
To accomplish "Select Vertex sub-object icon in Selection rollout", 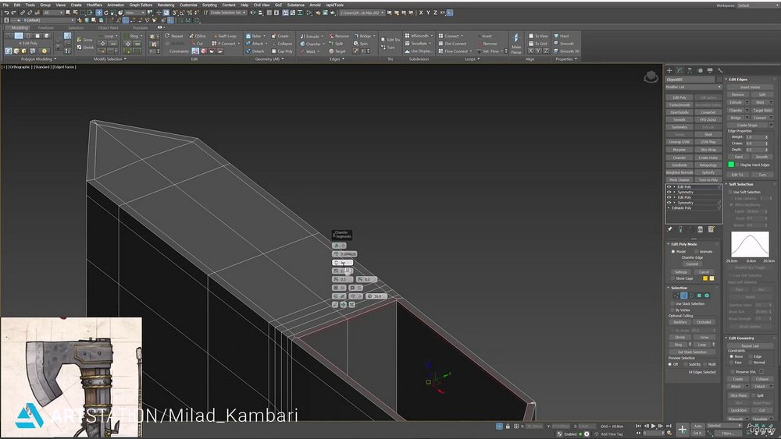I will point(676,296).
